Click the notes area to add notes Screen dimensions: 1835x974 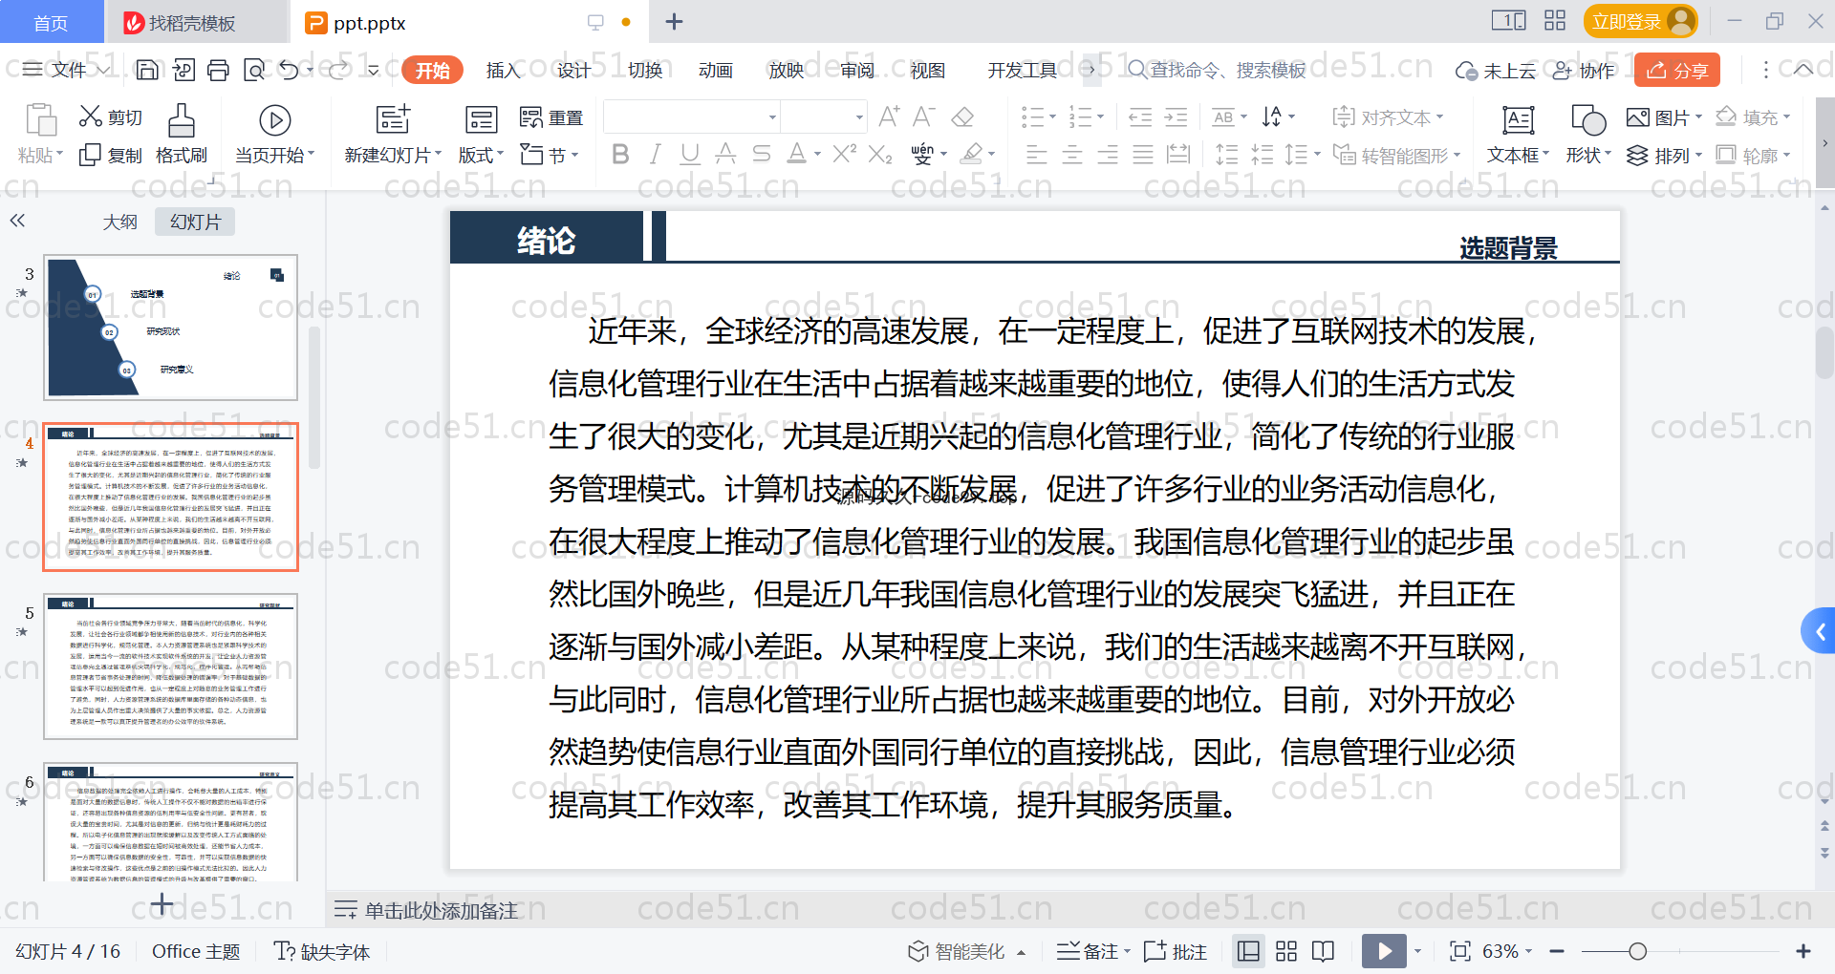point(442,910)
